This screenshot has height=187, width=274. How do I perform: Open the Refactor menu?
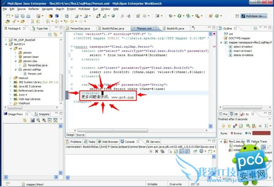[34, 9]
